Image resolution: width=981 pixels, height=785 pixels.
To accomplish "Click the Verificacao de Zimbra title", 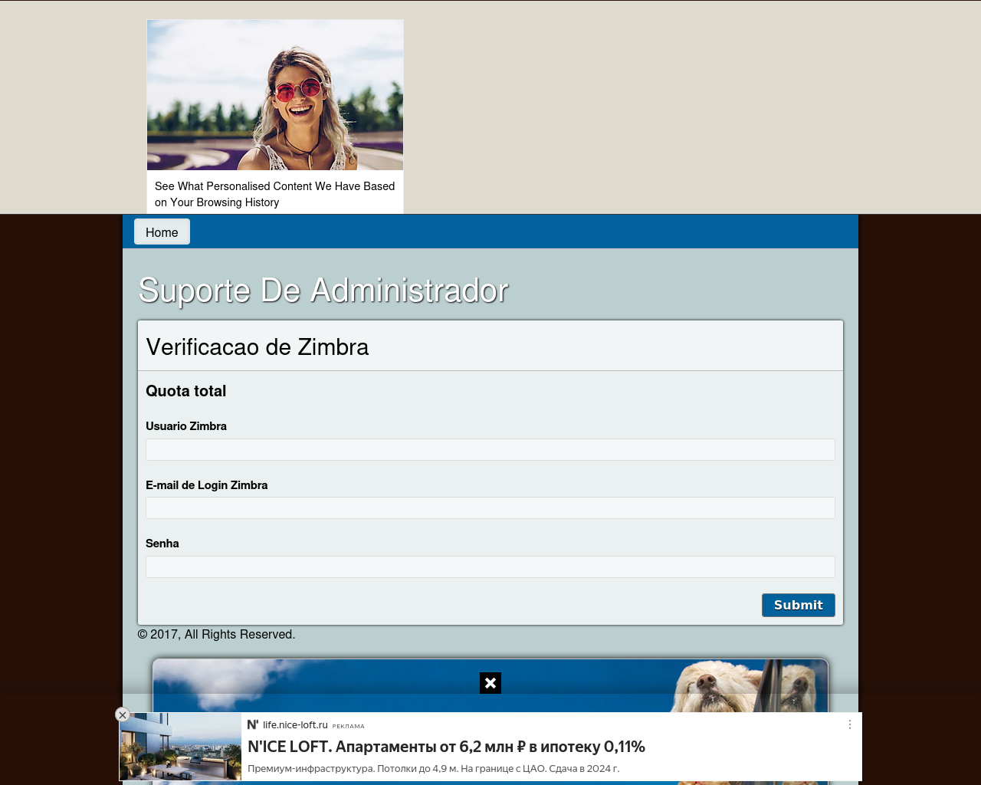I will pyautogui.click(x=258, y=347).
